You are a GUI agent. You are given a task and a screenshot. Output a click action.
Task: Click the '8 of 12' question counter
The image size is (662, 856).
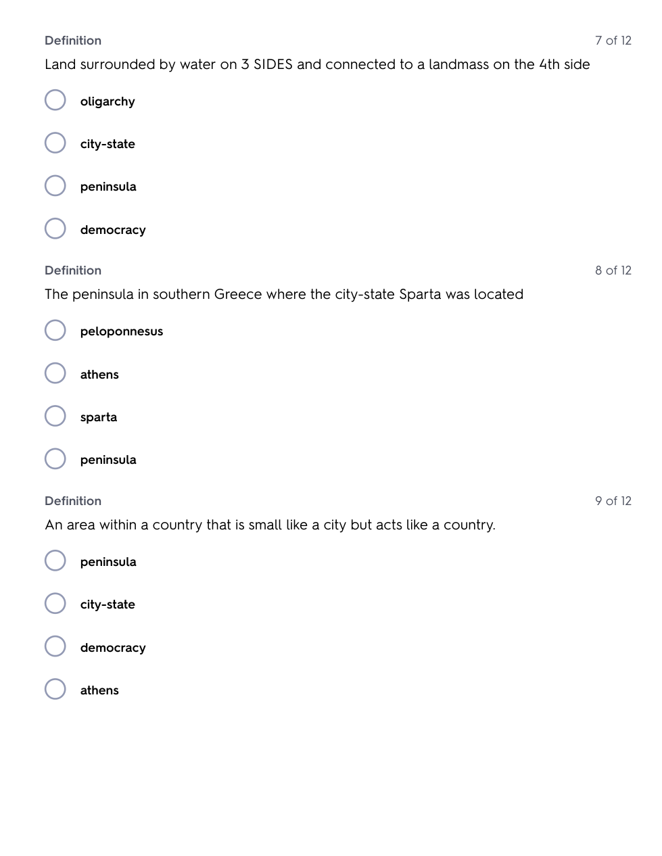(613, 270)
